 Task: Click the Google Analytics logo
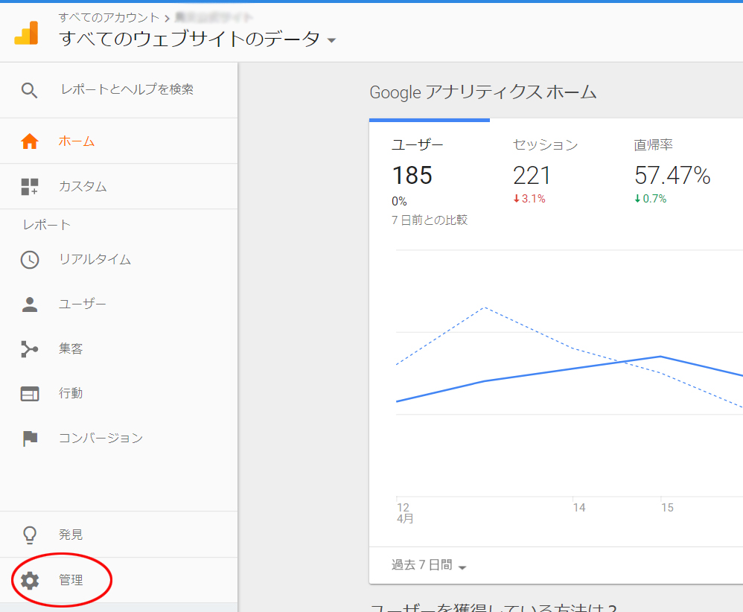[x=26, y=34]
